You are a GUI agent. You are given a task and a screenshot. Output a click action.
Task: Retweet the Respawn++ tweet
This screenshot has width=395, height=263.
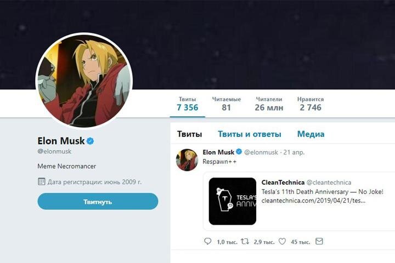(245, 241)
